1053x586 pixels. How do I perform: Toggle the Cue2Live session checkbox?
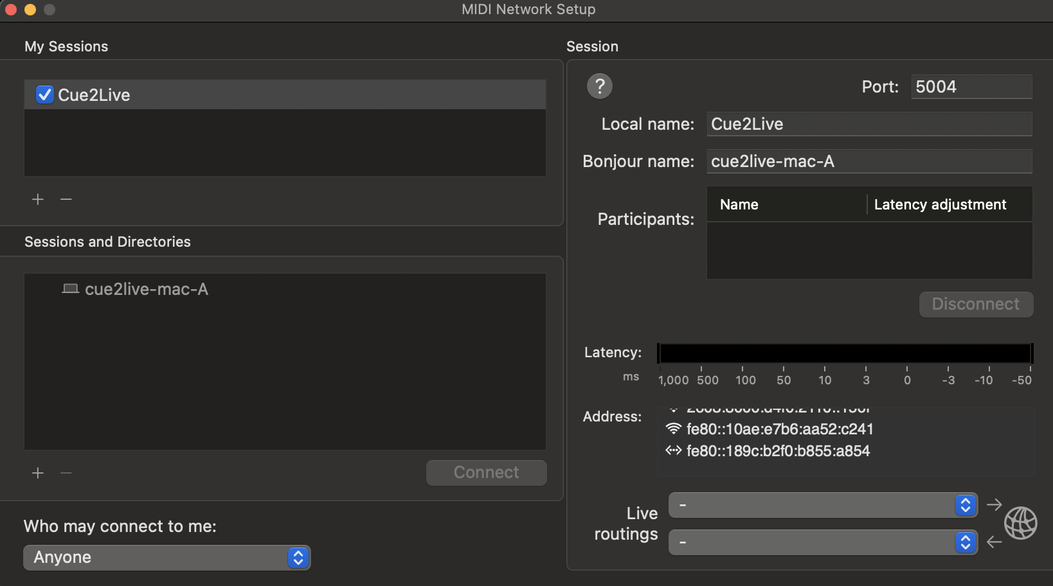pyautogui.click(x=45, y=95)
